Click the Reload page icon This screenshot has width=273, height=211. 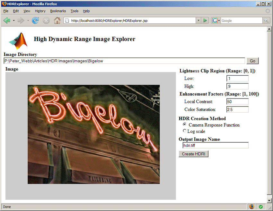[35, 20]
